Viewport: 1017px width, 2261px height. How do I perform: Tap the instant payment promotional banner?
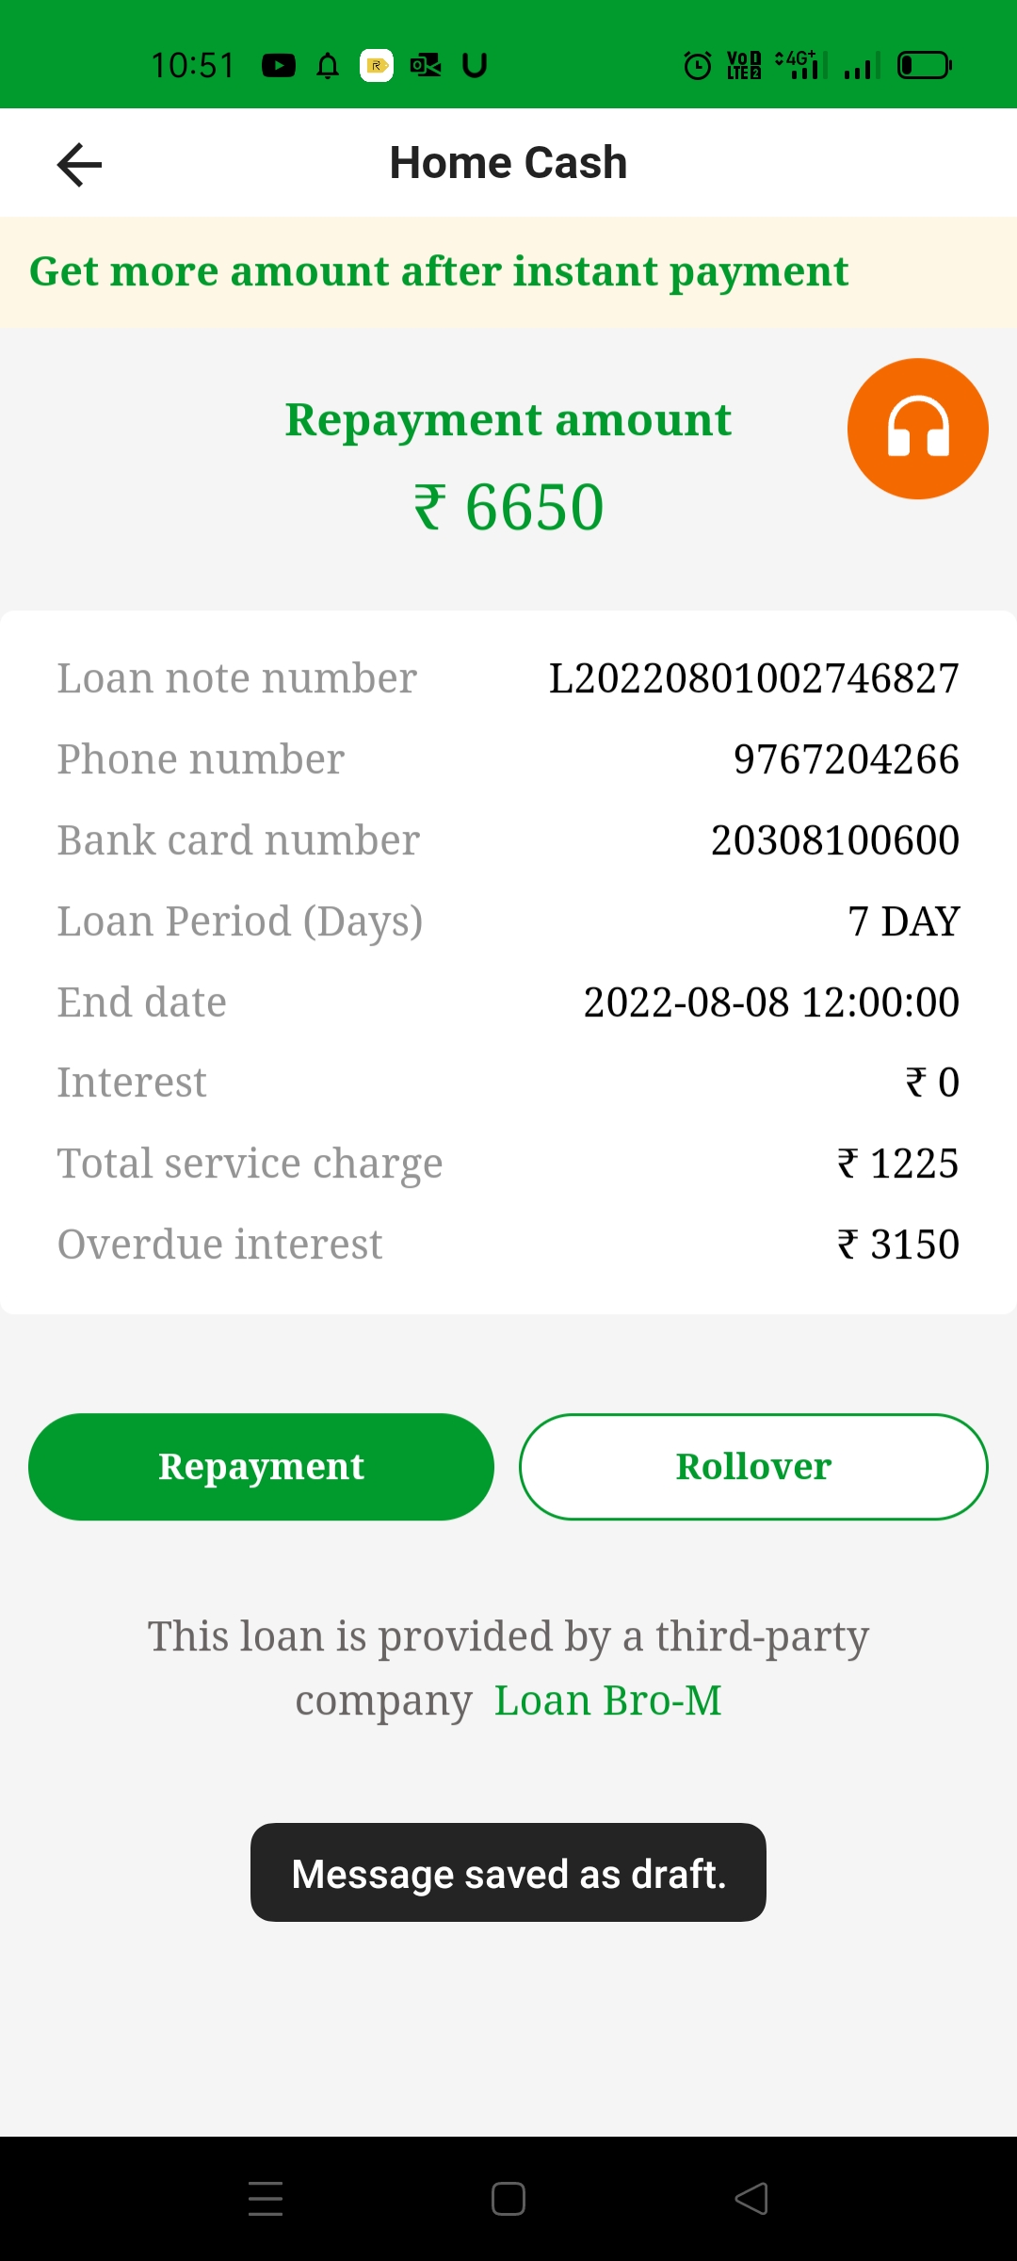[508, 272]
